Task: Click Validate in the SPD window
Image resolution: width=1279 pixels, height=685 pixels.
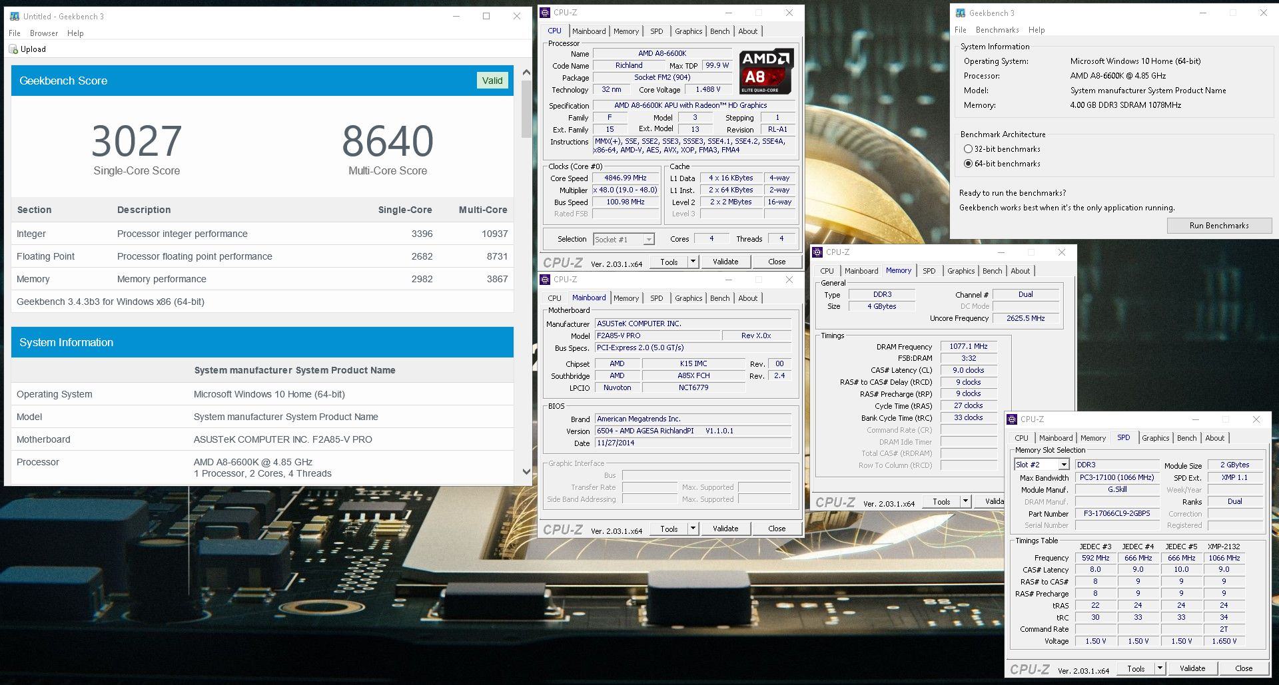Action: click(x=1192, y=668)
